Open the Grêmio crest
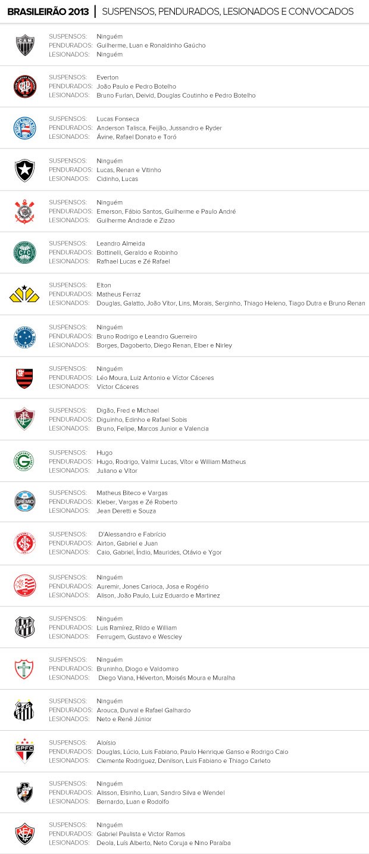 click(x=25, y=501)
